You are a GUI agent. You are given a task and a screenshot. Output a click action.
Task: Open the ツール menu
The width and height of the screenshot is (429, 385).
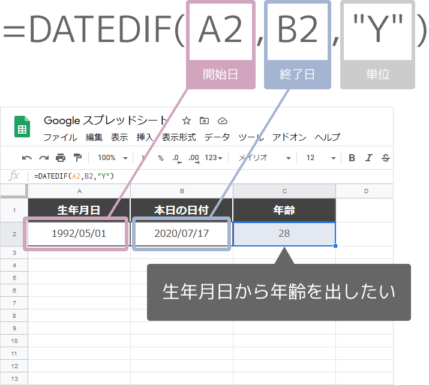pos(251,137)
